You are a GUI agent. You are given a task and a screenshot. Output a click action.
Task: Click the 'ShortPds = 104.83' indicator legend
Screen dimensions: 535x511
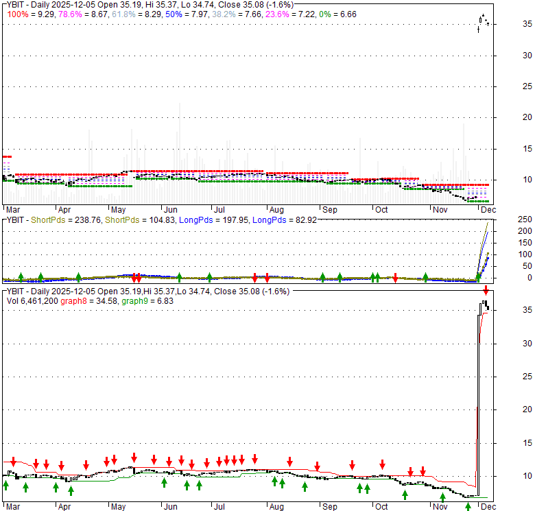point(140,220)
